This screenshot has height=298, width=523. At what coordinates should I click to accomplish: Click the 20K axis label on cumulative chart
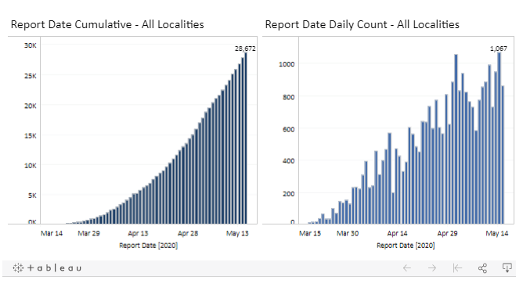click(x=31, y=106)
